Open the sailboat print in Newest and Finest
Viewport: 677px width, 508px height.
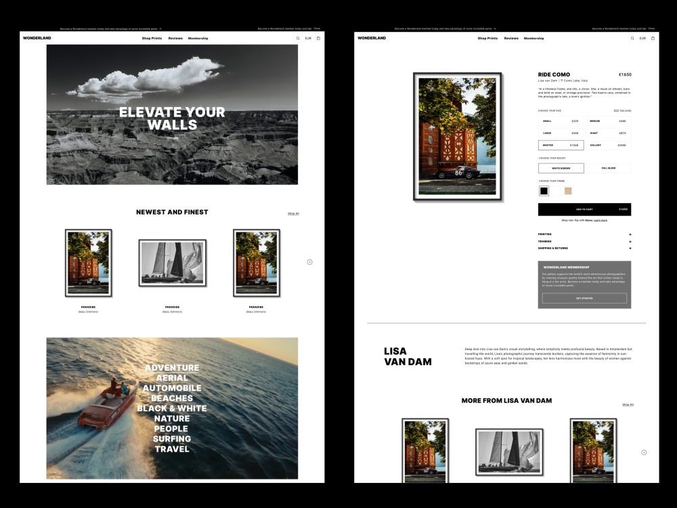(172, 263)
